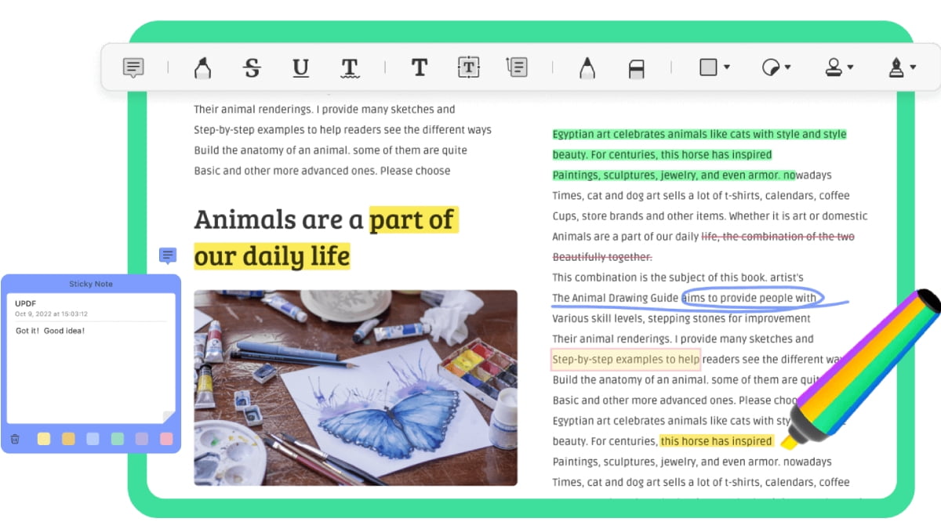This screenshot has width=941, height=529.
Task: Delete the sticky note with trash icon
Action: click(15, 439)
